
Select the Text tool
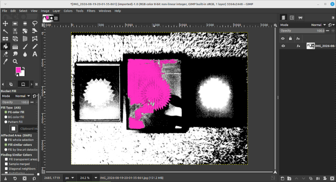pyautogui.click(x=35, y=54)
